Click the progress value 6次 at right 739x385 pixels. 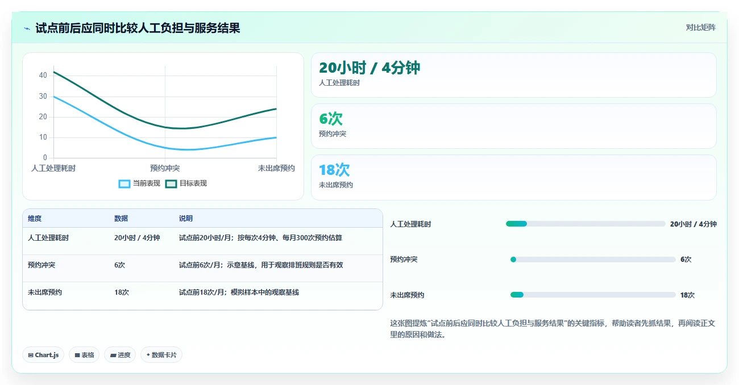coord(686,260)
